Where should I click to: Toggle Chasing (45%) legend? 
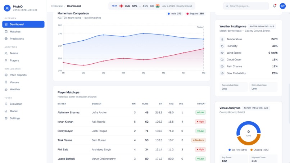point(259,150)
